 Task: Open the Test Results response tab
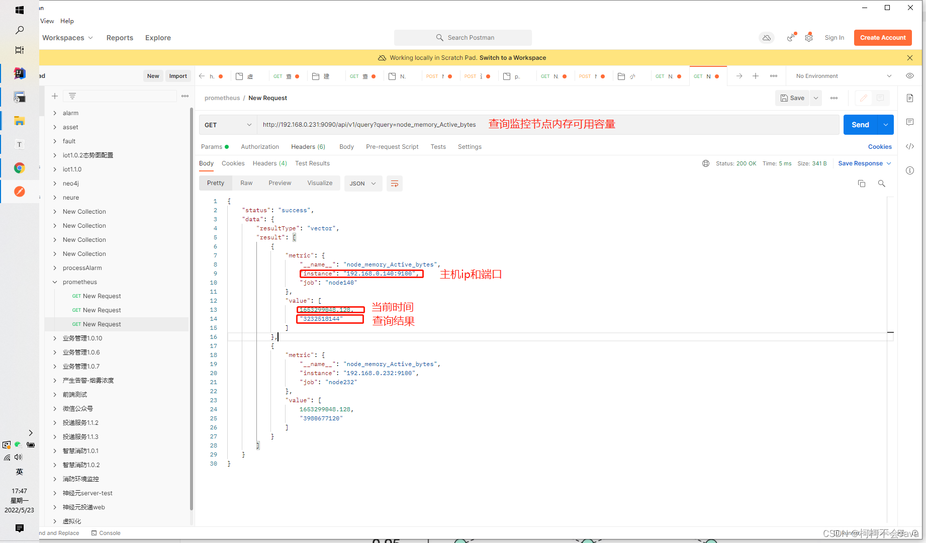coord(312,163)
